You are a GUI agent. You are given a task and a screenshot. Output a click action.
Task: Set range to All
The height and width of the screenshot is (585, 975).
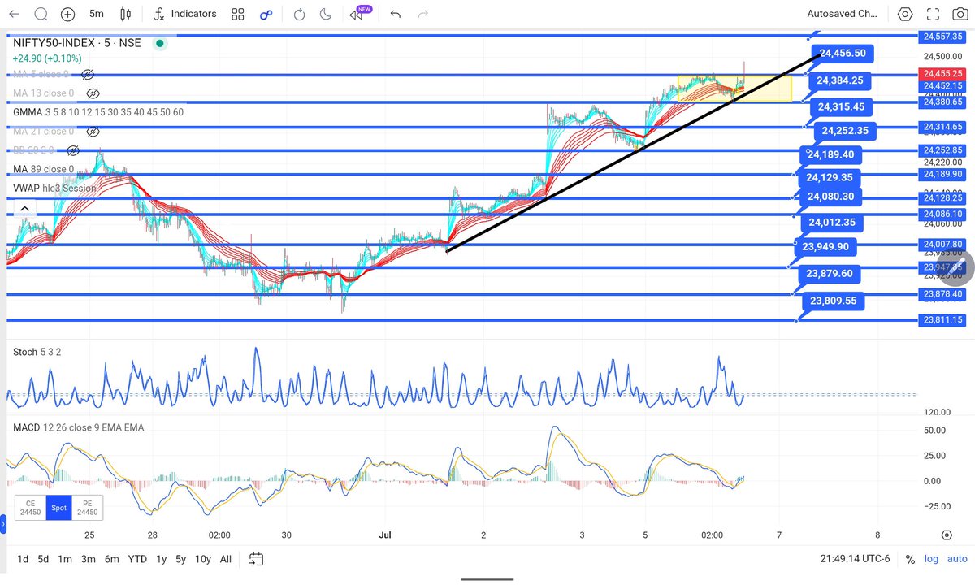[x=226, y=559]
